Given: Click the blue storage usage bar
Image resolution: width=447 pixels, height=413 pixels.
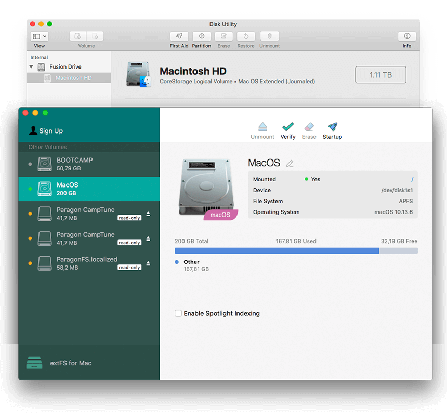Looking at the screenshot, I should pos(275,250).
